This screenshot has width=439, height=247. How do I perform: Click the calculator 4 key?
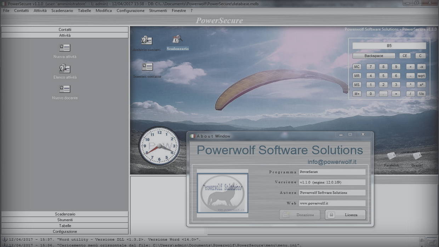[371, 76]
